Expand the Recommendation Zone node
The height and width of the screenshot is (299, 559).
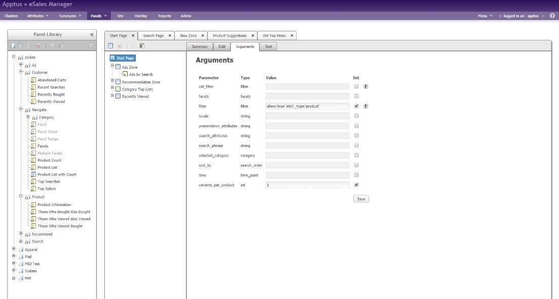(112, 81)
